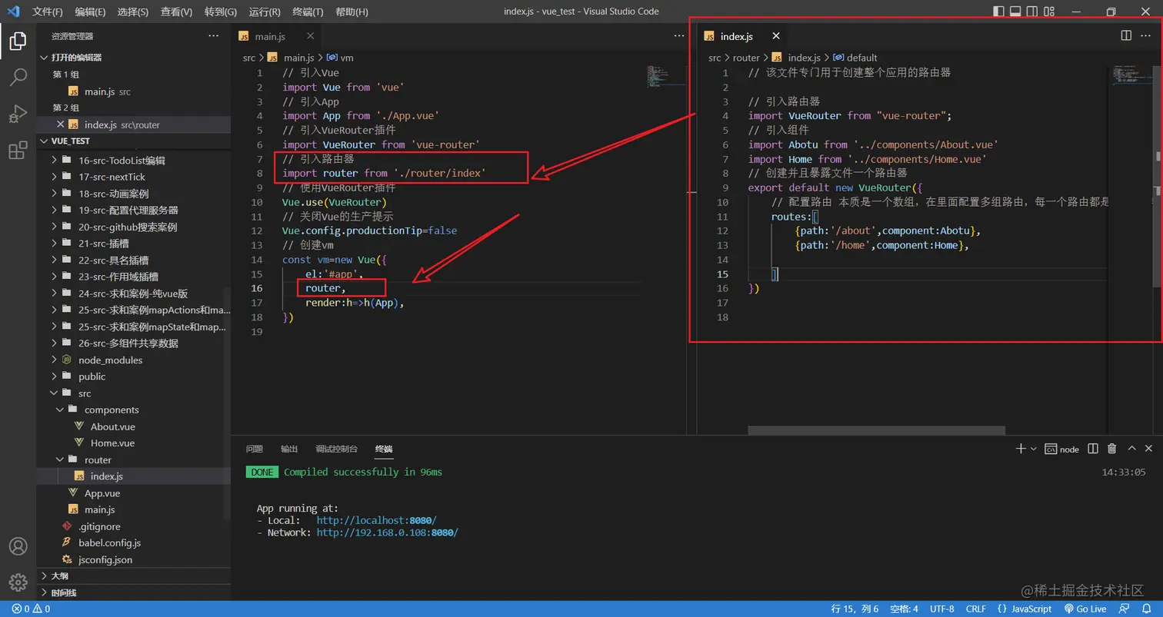Image resolution: width=1163 pixels, height=617 pixels.
Task: Switch to the 调试控制台 panel tab
Action: tap(337, 449)
